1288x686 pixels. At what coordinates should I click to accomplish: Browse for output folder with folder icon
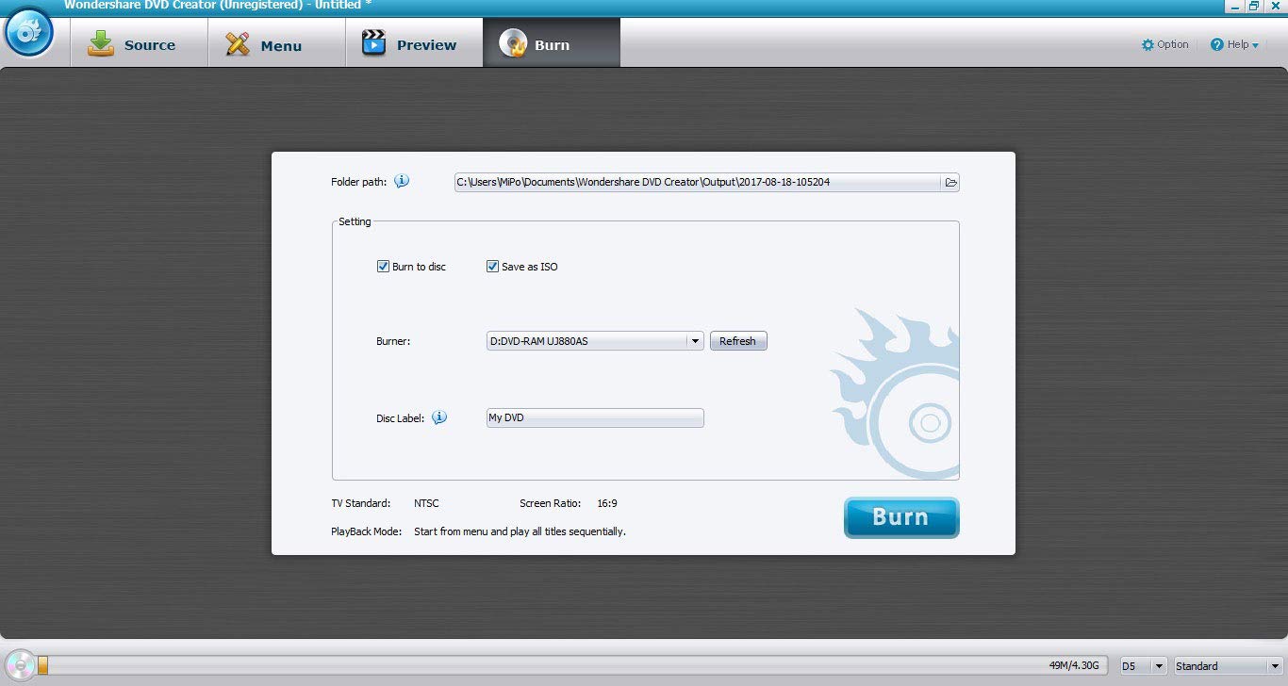[x=950, y=182]
